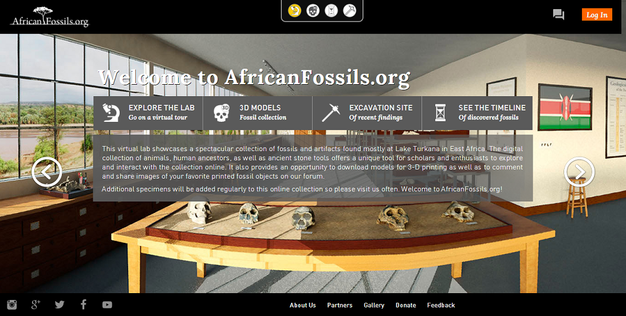
Task: Click the Kenyan flag picture on the wall
Action: coord(565,107)
